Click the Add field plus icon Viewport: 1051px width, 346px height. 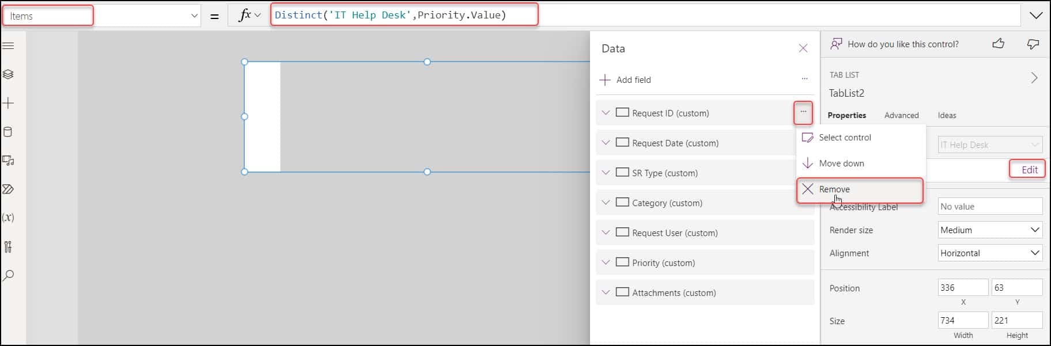pos(605,79)
